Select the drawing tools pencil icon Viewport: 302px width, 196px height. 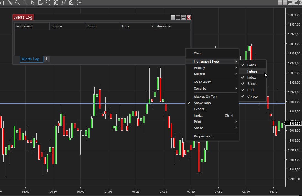[9, 2]
